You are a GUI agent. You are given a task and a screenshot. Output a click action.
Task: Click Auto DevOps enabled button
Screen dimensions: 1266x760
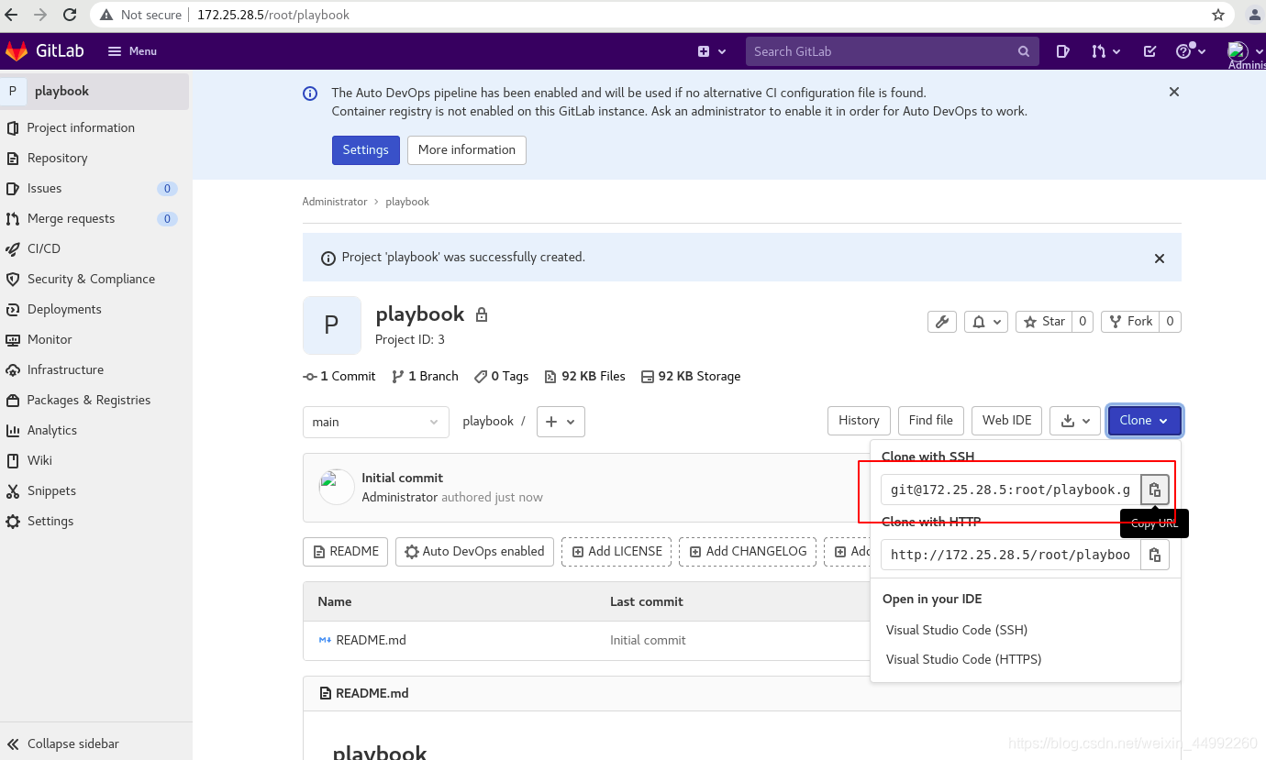click(x=474, y=551)
